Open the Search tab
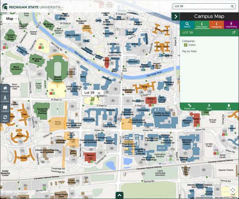 point(187,25)
